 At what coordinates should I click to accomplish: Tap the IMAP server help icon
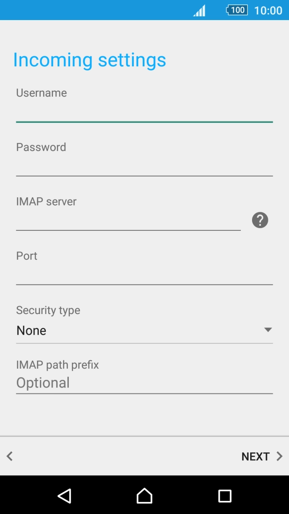click(x=260, y=220)
